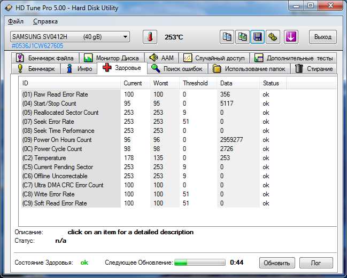The width and height of the screenshot is (347, 278).
Task: Click the next update progress bar
Action: [x=200, y=263]
